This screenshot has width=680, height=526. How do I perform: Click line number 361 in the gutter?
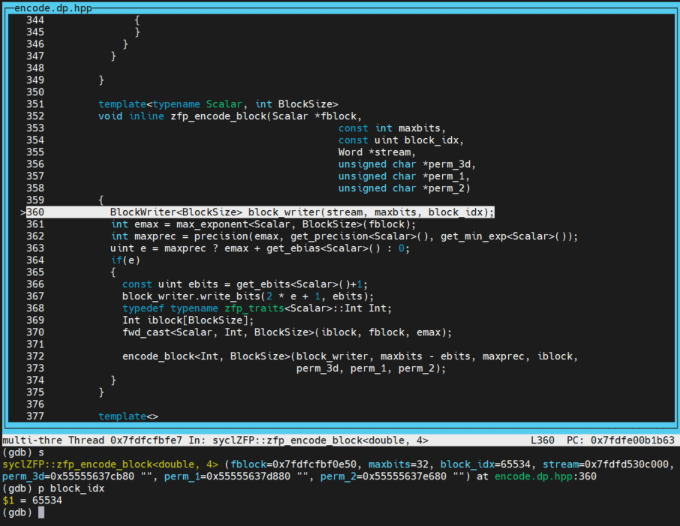(x=35, y=224)
